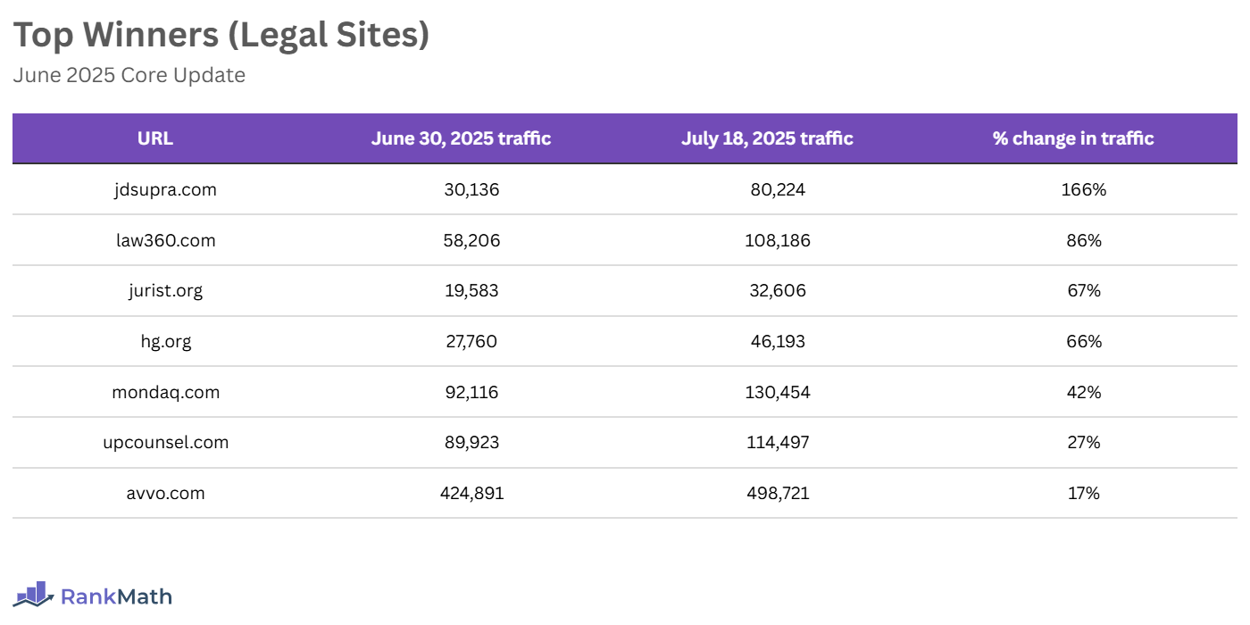Select the hg.org URL cell
Screen dimensions: 1250x625
tap(166, 342)
